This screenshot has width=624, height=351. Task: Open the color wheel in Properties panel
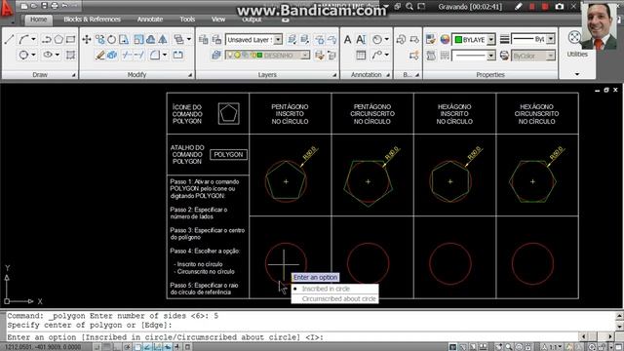[x=445, y=39]
